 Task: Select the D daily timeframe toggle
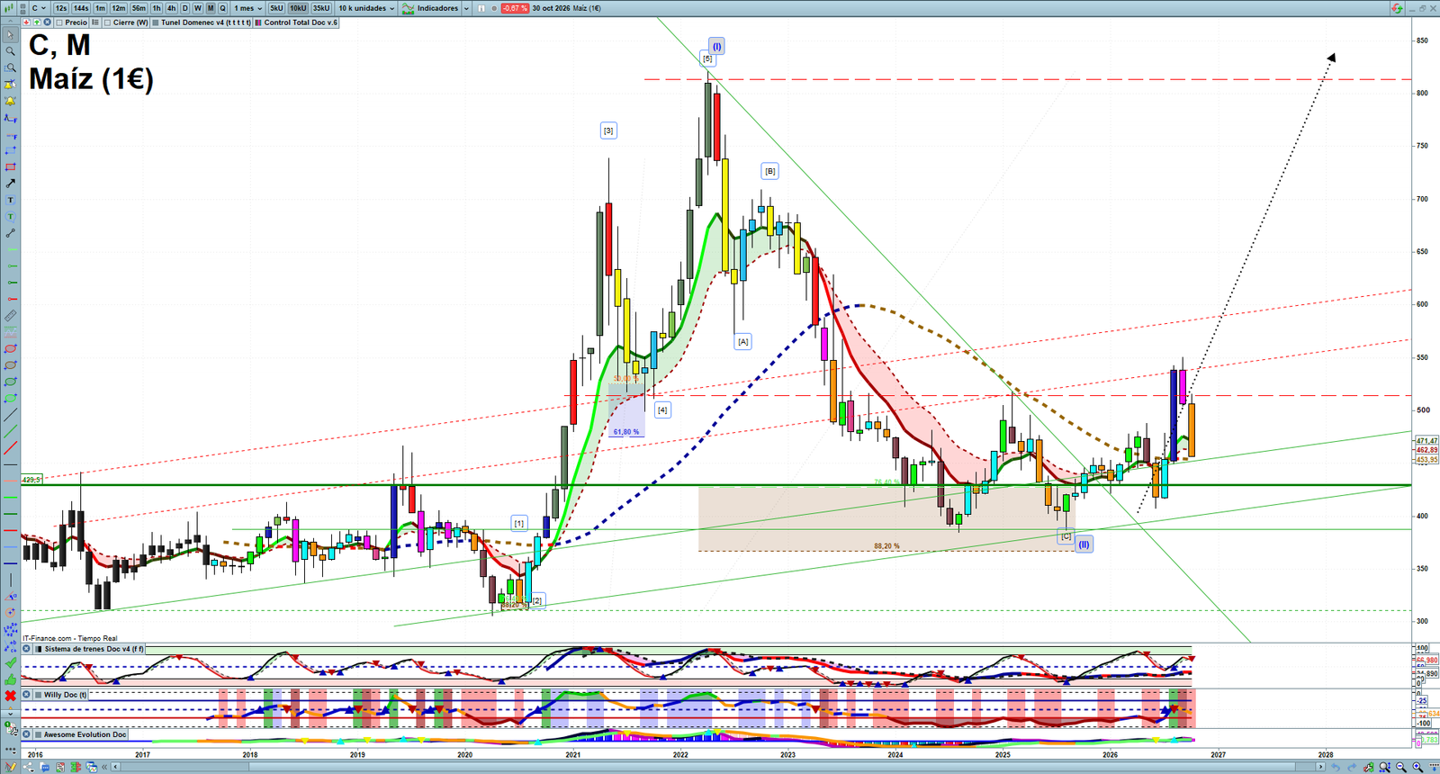pyautogui.click(x=185, y=8)
